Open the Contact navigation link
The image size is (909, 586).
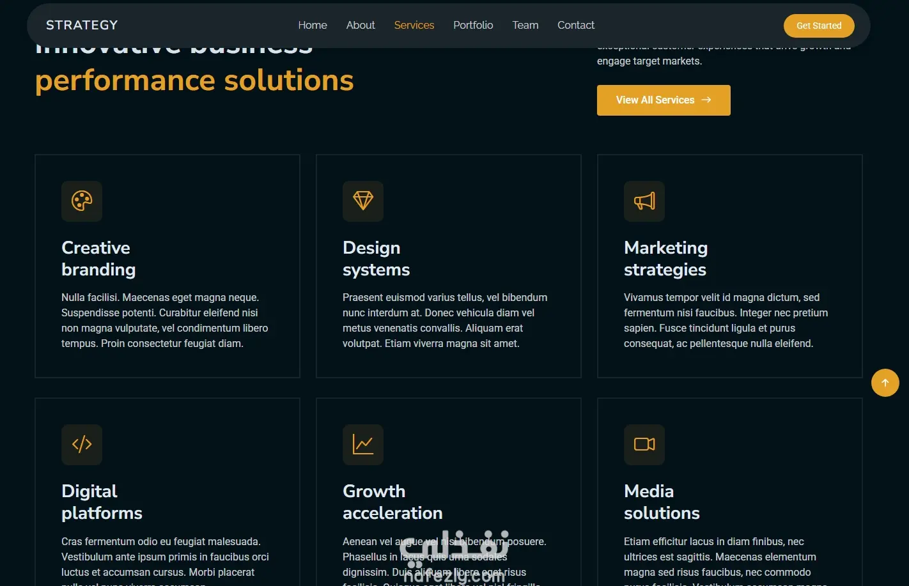[x=576, y=25]
